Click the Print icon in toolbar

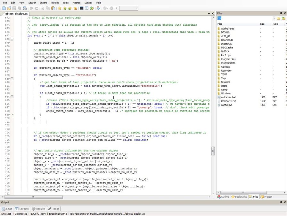pyautogui.click(x=24, y=8)
